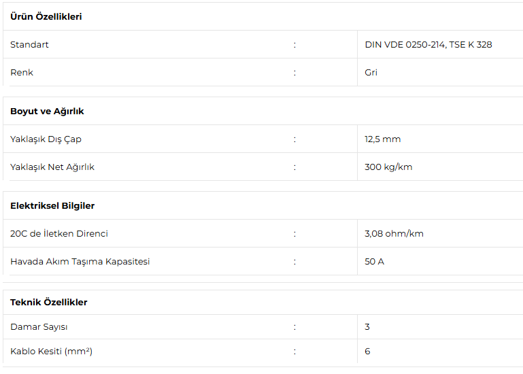Viewport: 523px width, 374px height.
Task: Click the Damar Sayısı row label
Action: click(x=39, y=327)
